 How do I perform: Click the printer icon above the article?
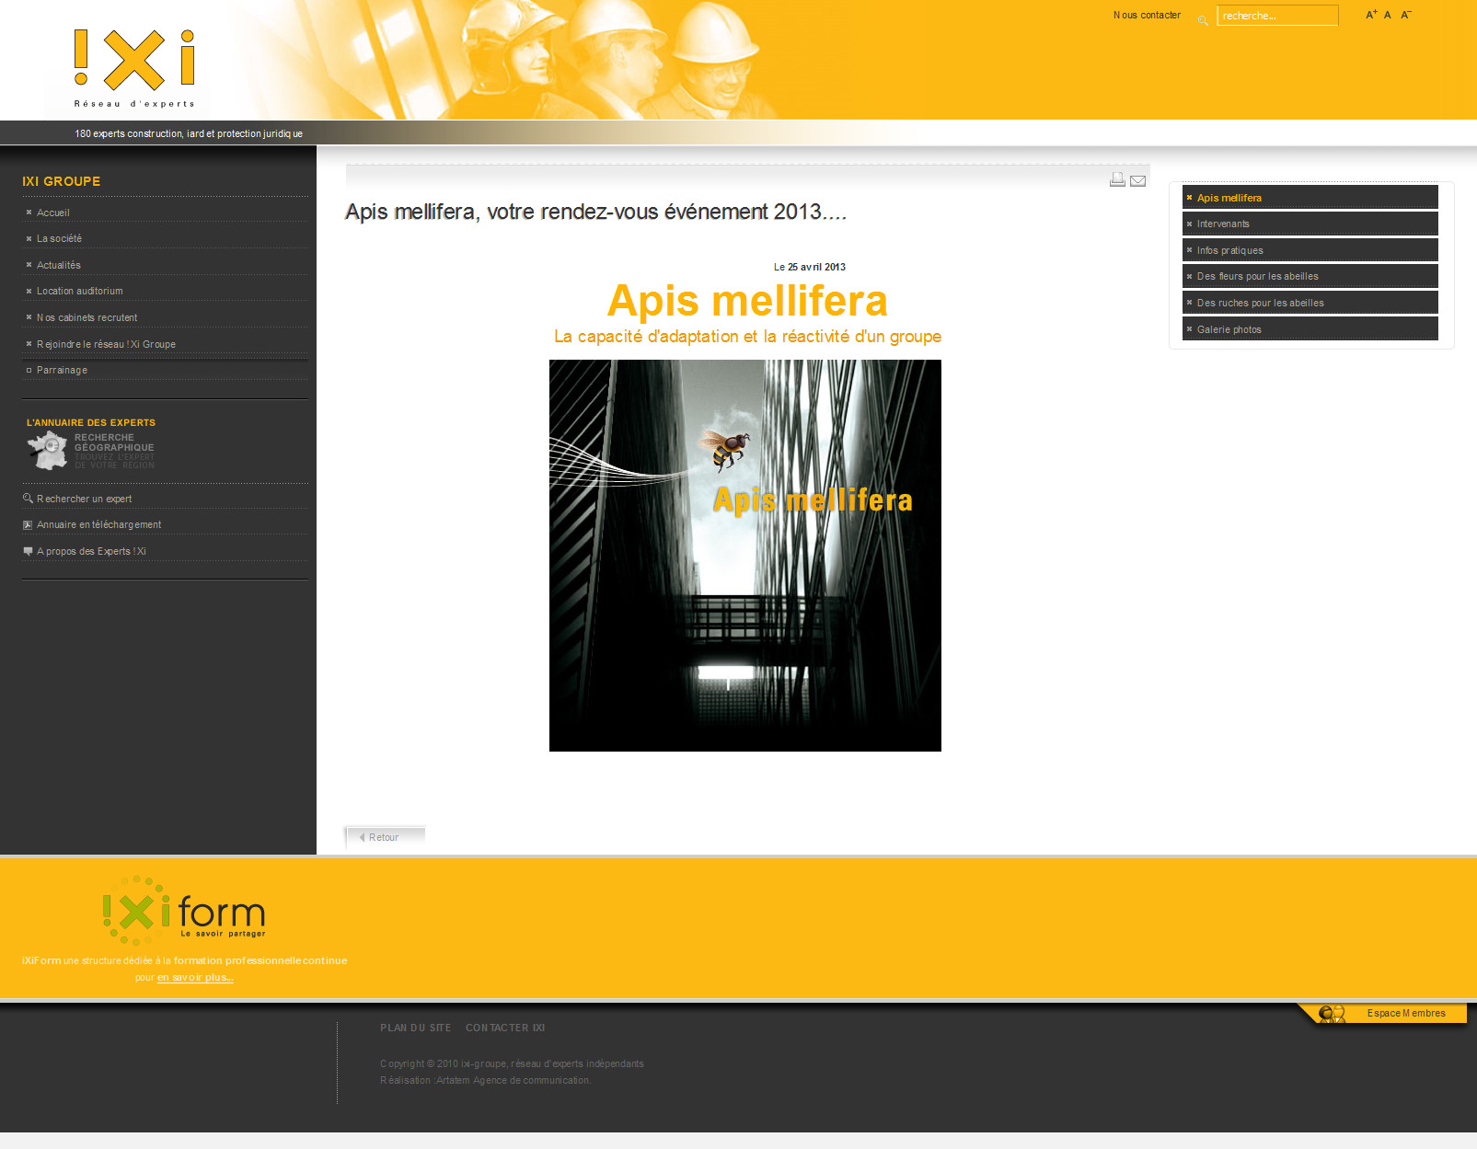pyautogui.click(x=1117, y=179)
